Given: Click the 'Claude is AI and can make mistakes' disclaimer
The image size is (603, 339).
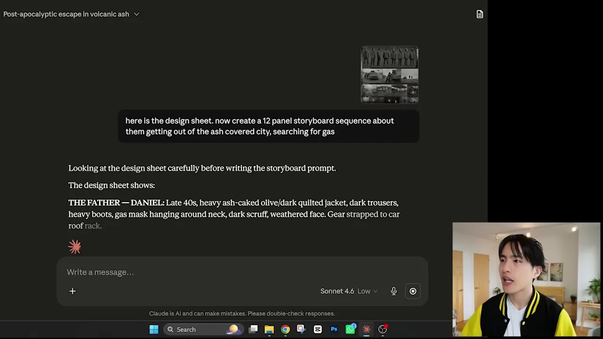Looking at the screenshot, I should [x=242, y=314].
